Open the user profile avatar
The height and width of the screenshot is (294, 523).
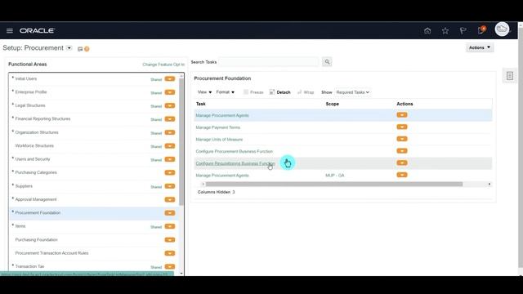tap(502, 29)
